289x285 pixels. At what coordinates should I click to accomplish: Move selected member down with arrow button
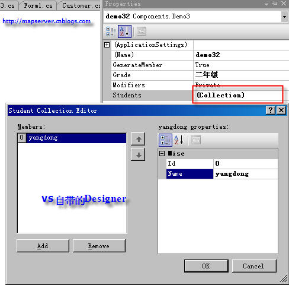(x=138, y=154)
